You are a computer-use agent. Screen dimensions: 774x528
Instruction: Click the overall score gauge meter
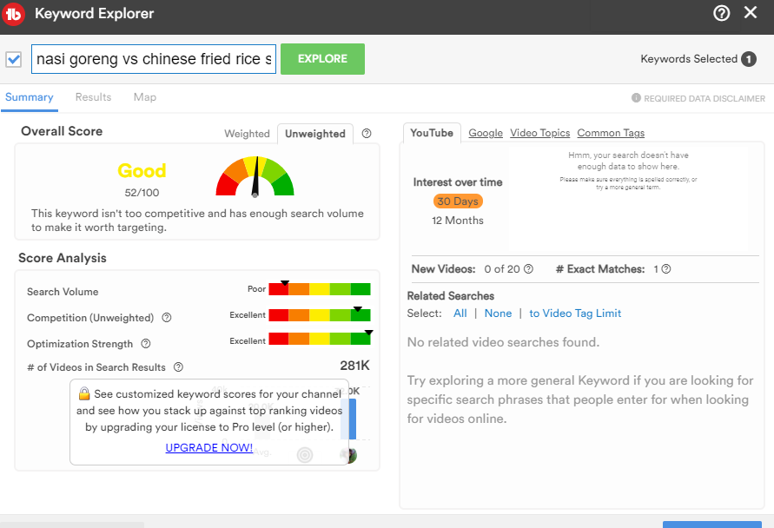click(255, 176)
